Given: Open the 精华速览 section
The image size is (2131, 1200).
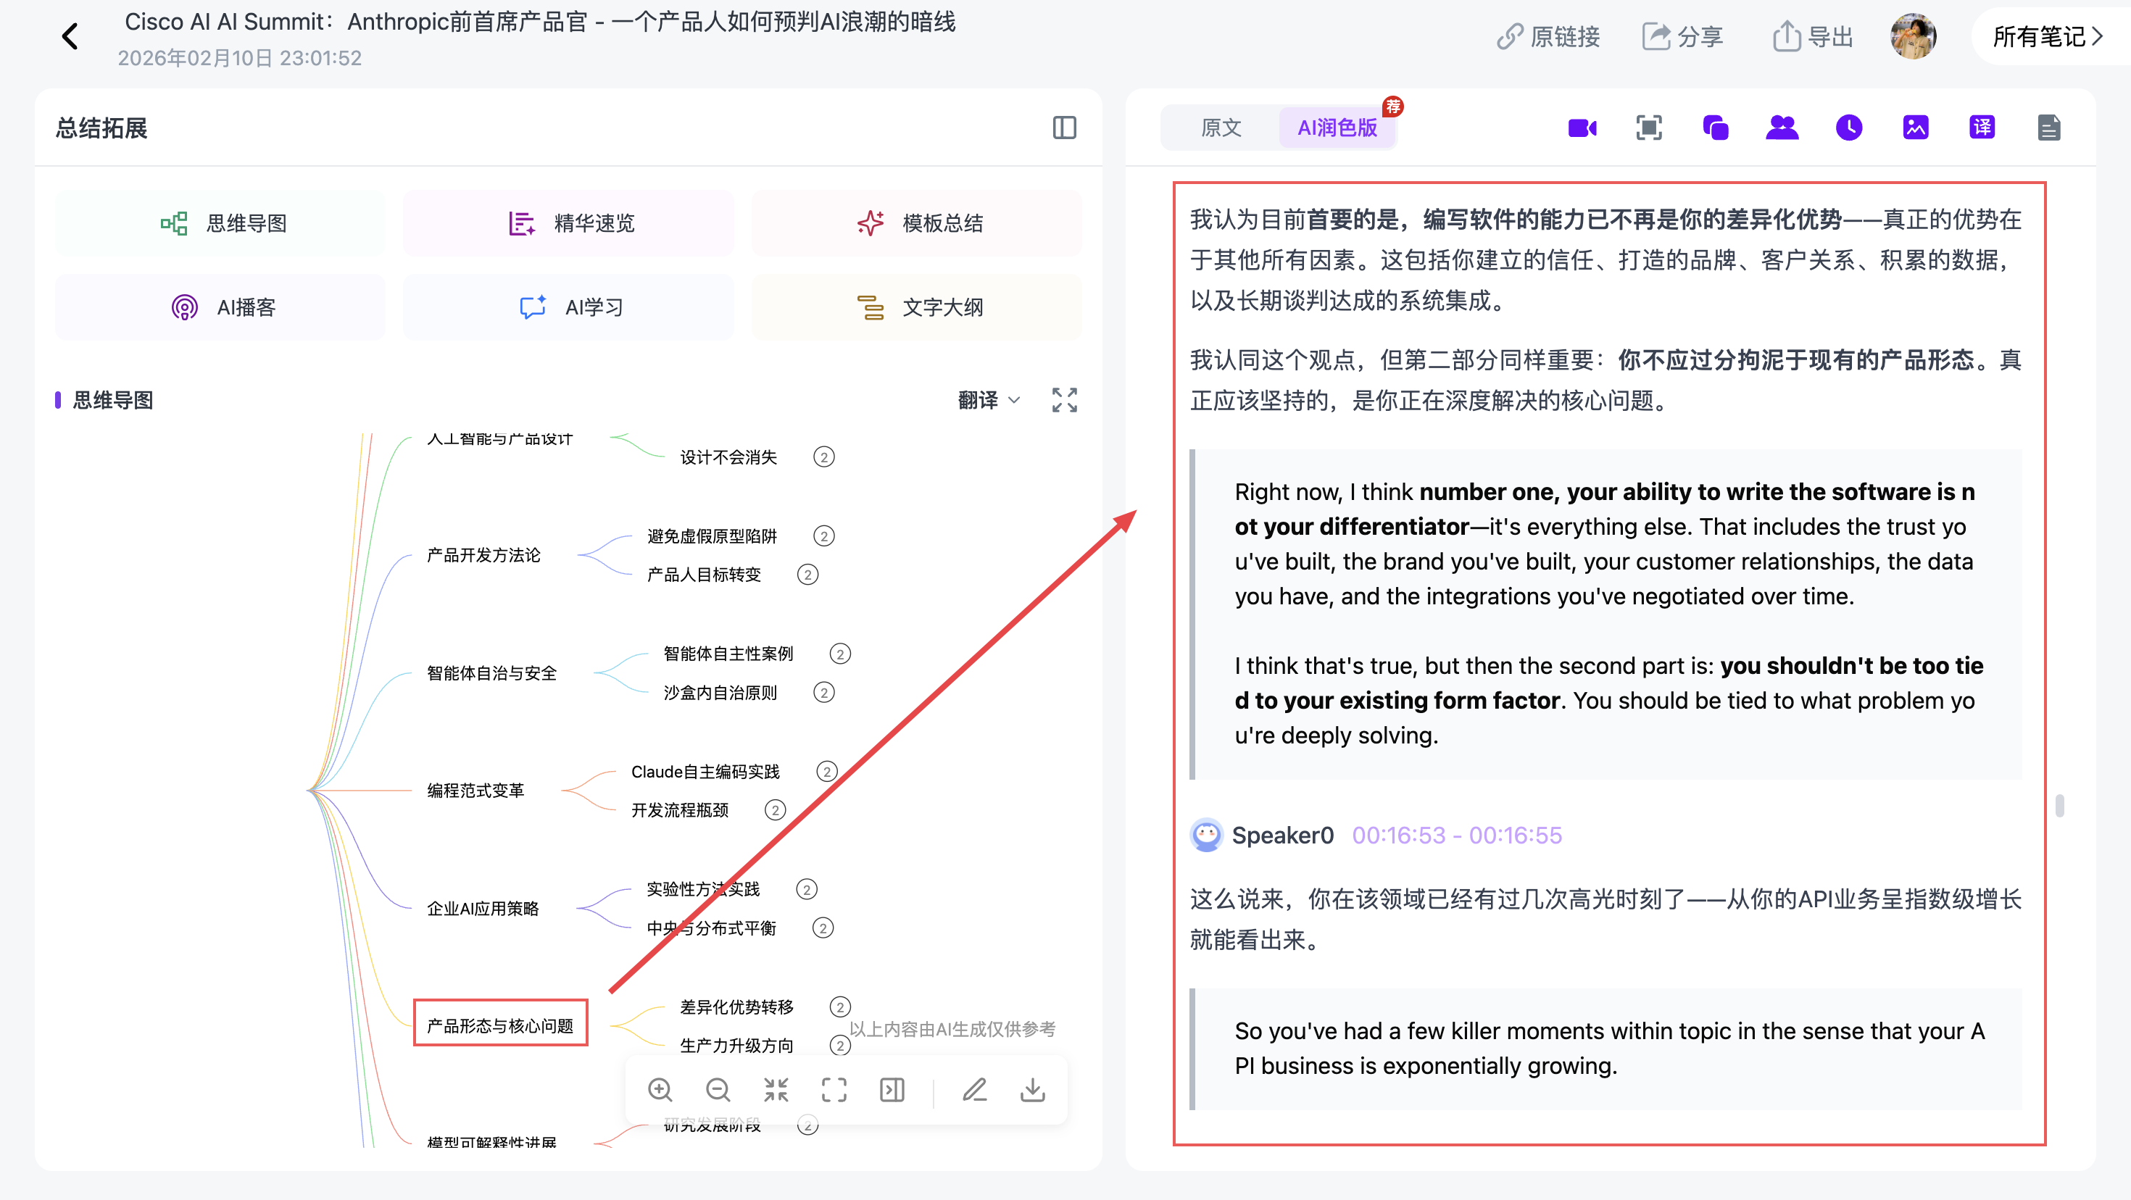Looking at the screenshot, I should tap(568, 223).
